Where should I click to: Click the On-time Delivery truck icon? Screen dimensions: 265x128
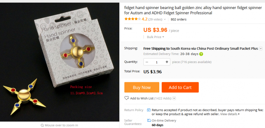tap(149, 120)
